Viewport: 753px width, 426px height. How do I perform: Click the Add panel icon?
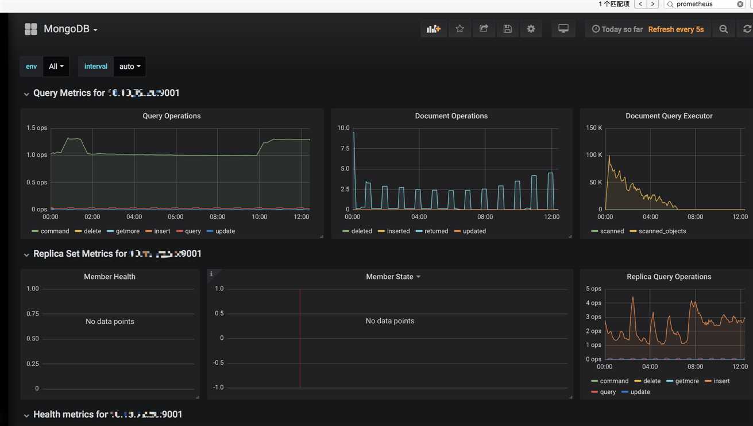434,29
